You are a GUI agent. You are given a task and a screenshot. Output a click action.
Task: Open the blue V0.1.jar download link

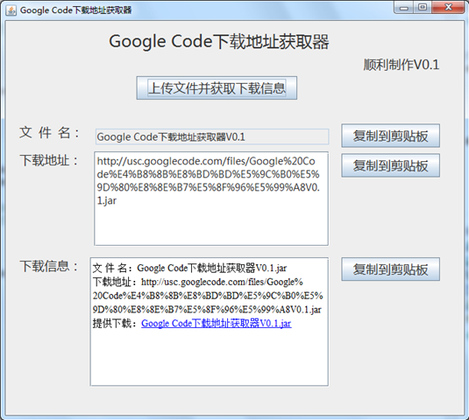click(x=216, y=323)
